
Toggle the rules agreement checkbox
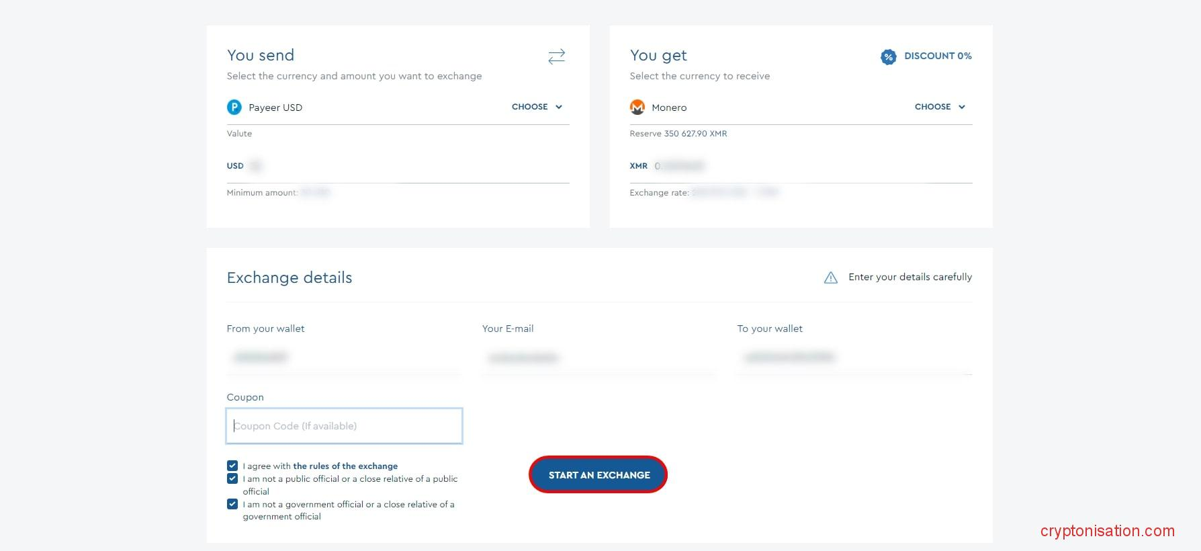(232, 466)
